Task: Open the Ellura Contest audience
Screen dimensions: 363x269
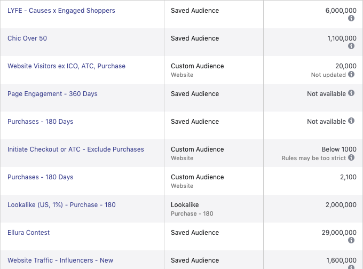Action: pyautogui.click(x=28, y=233)
